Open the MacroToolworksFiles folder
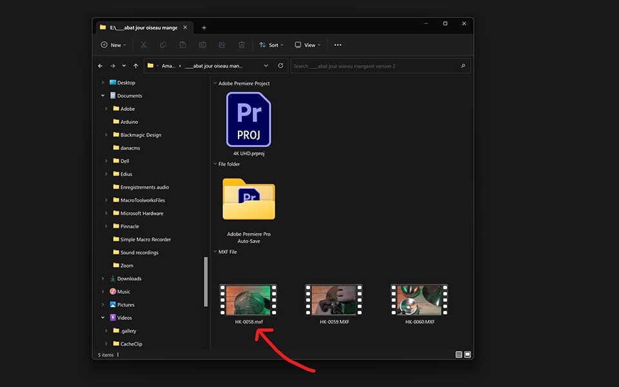 pos(142,200)
